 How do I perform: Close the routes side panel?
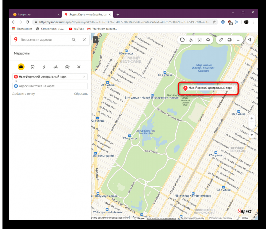84,40
